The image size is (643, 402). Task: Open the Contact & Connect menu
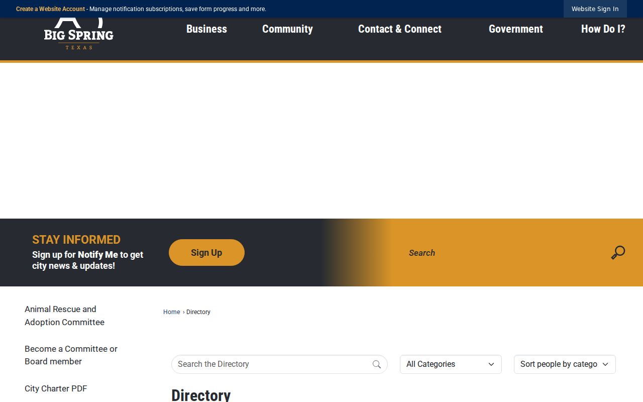[x=400, y=29]
